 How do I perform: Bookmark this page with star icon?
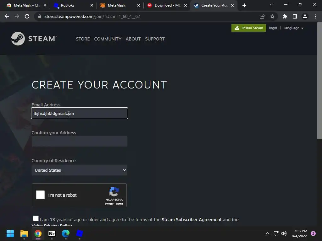point(272,16)
